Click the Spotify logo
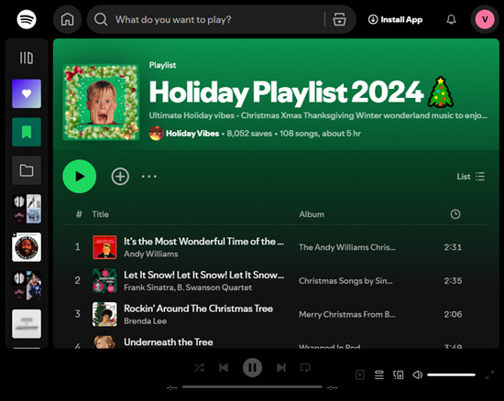 [x=27, y=19]
